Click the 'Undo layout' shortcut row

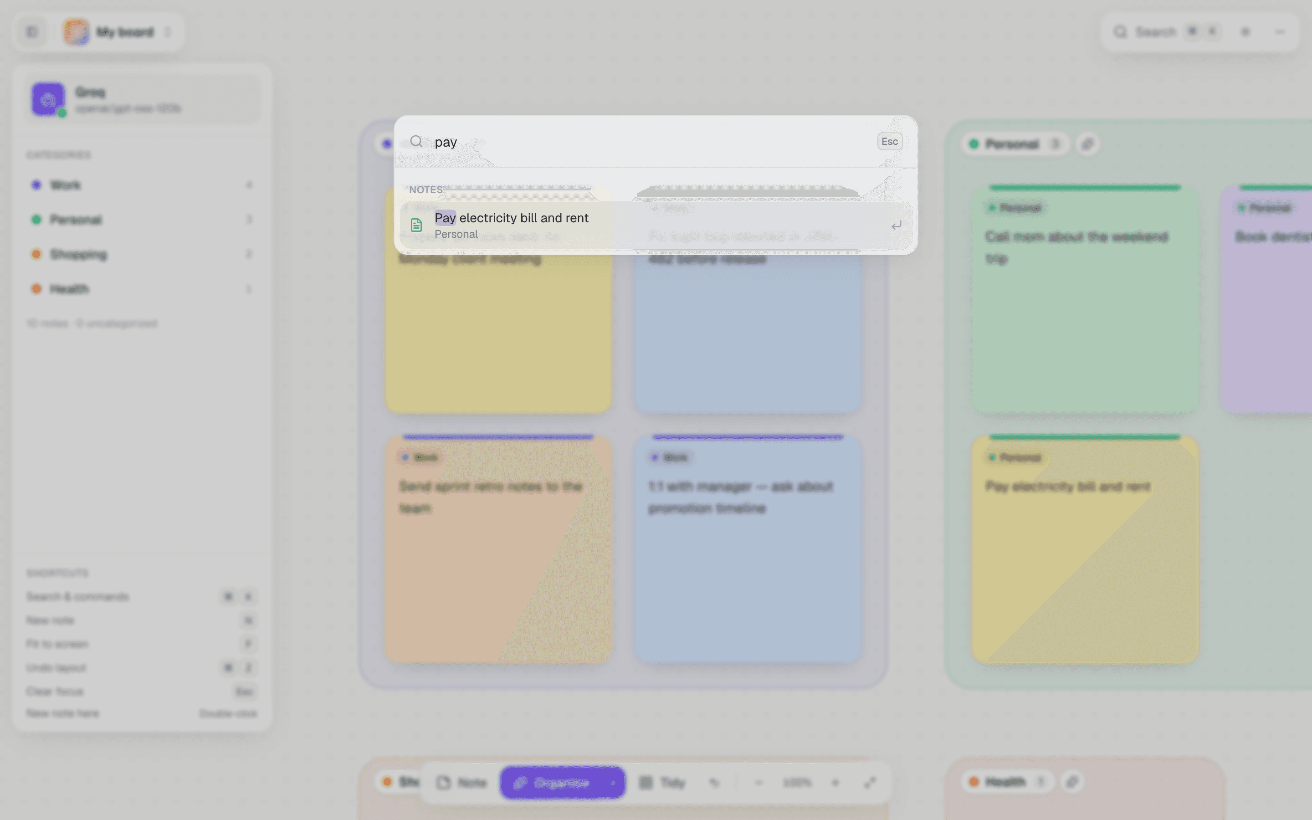pos(142,667)
